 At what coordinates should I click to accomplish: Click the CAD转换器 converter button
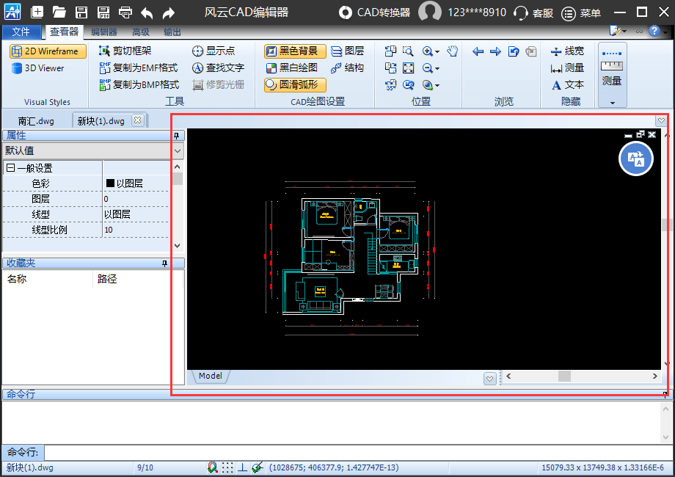[x=374, y=12]
